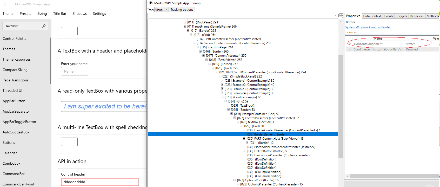Open the Theme menu
This screenshot has width=440, height=187.
[x=8, y=14]
